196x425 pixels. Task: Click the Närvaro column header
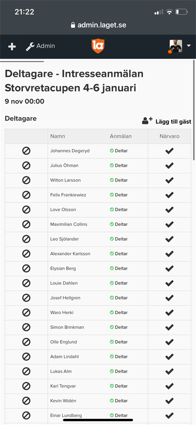(x=169, y=136)
